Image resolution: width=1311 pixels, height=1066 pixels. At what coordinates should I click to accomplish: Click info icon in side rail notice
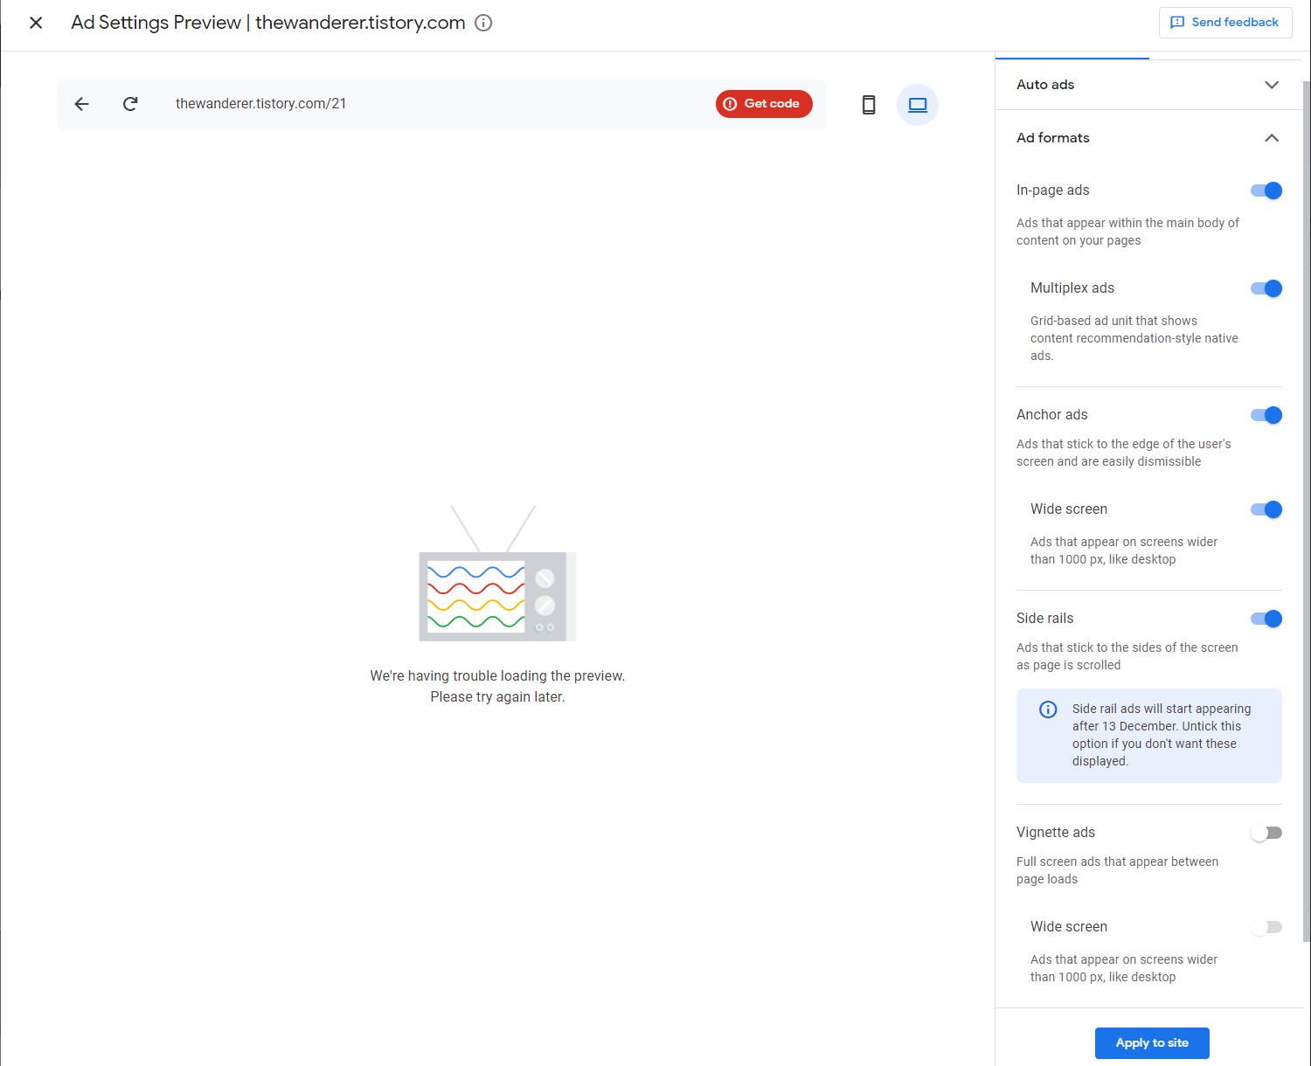tap(1048, 710)
